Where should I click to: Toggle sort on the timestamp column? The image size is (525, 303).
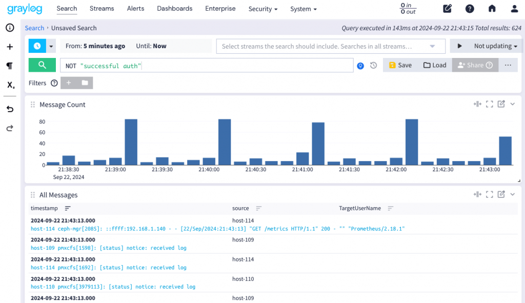pyautogui.click(x=68, y=208)
